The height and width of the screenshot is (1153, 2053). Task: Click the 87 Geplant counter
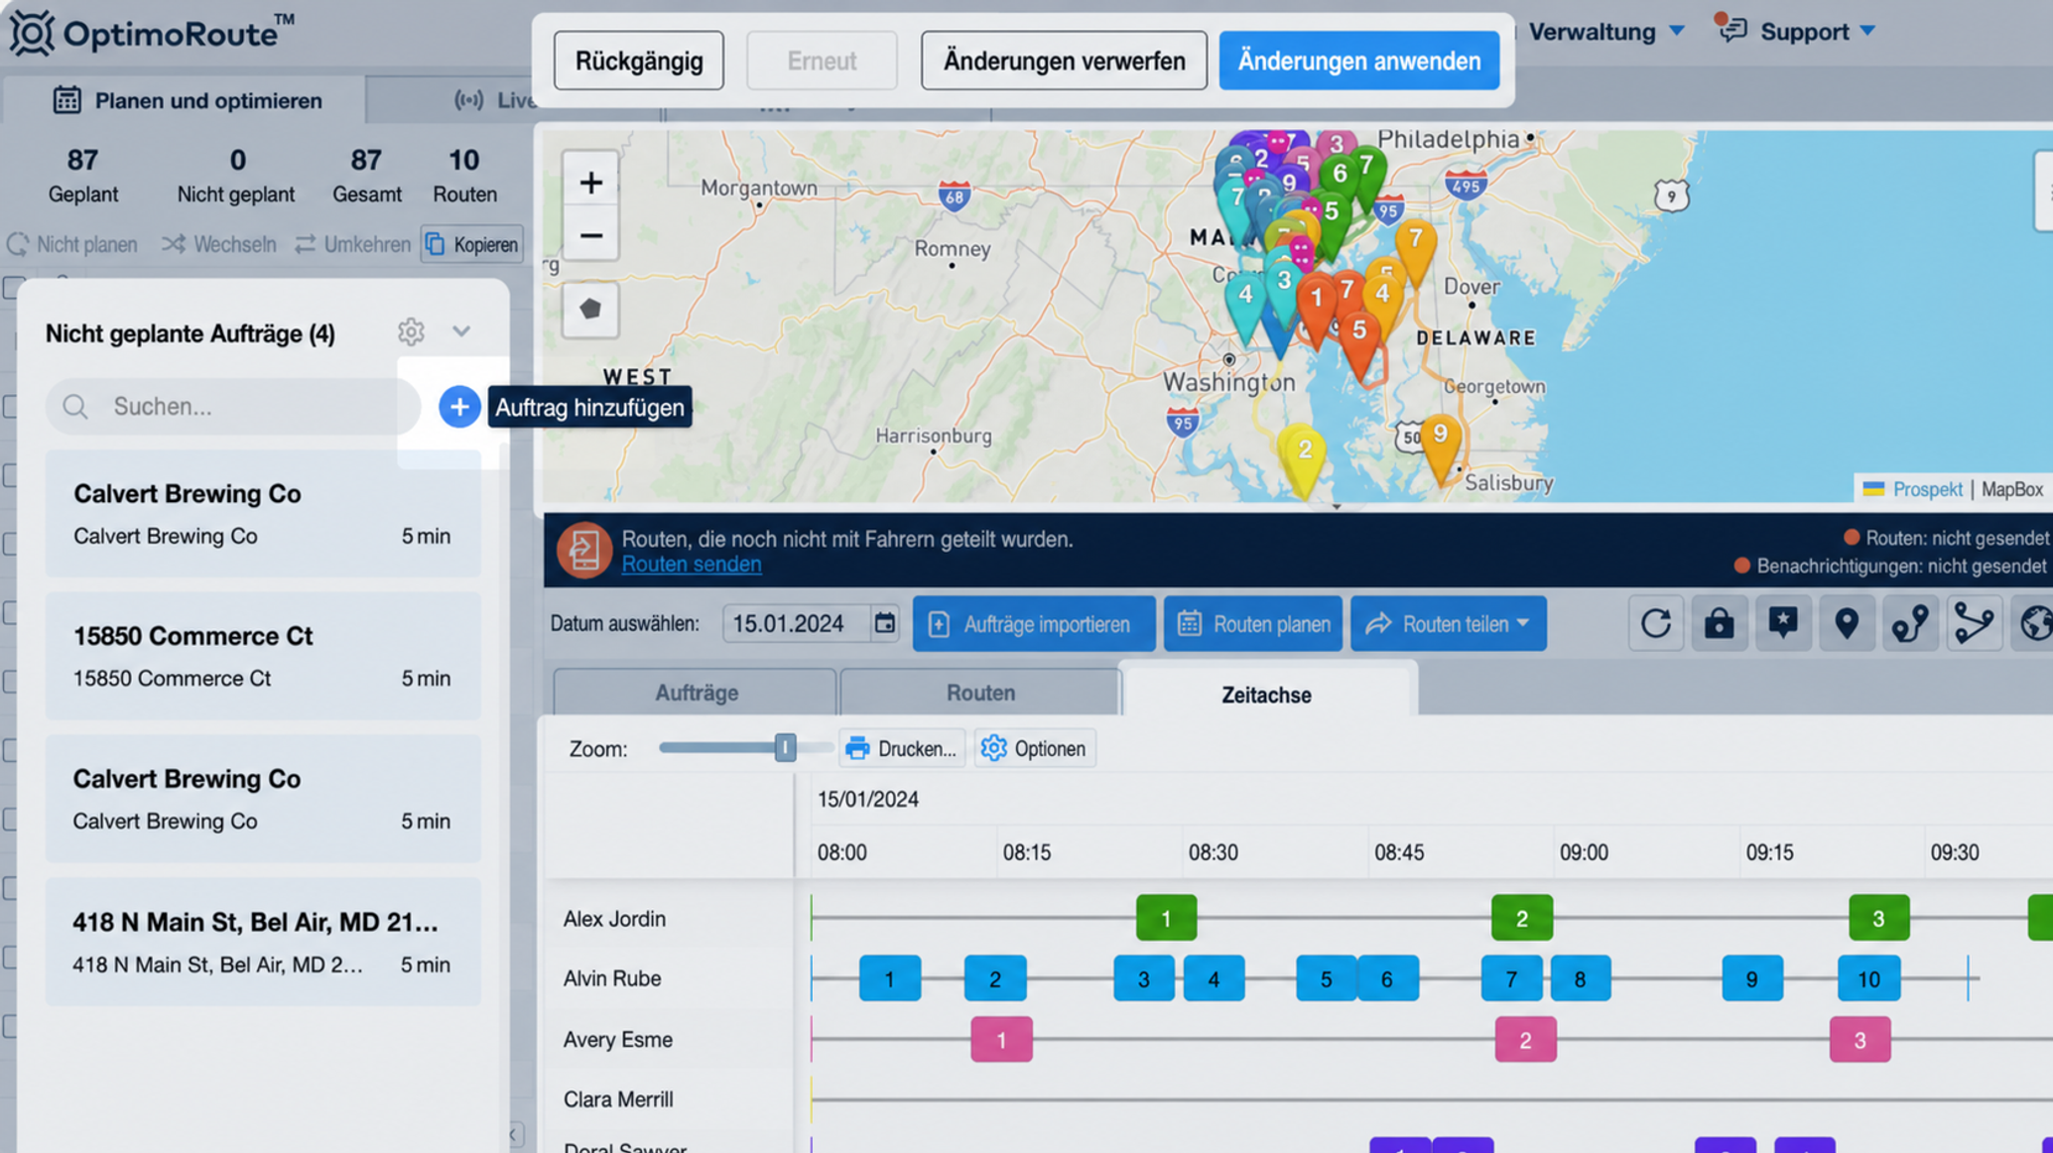[82, 175]
